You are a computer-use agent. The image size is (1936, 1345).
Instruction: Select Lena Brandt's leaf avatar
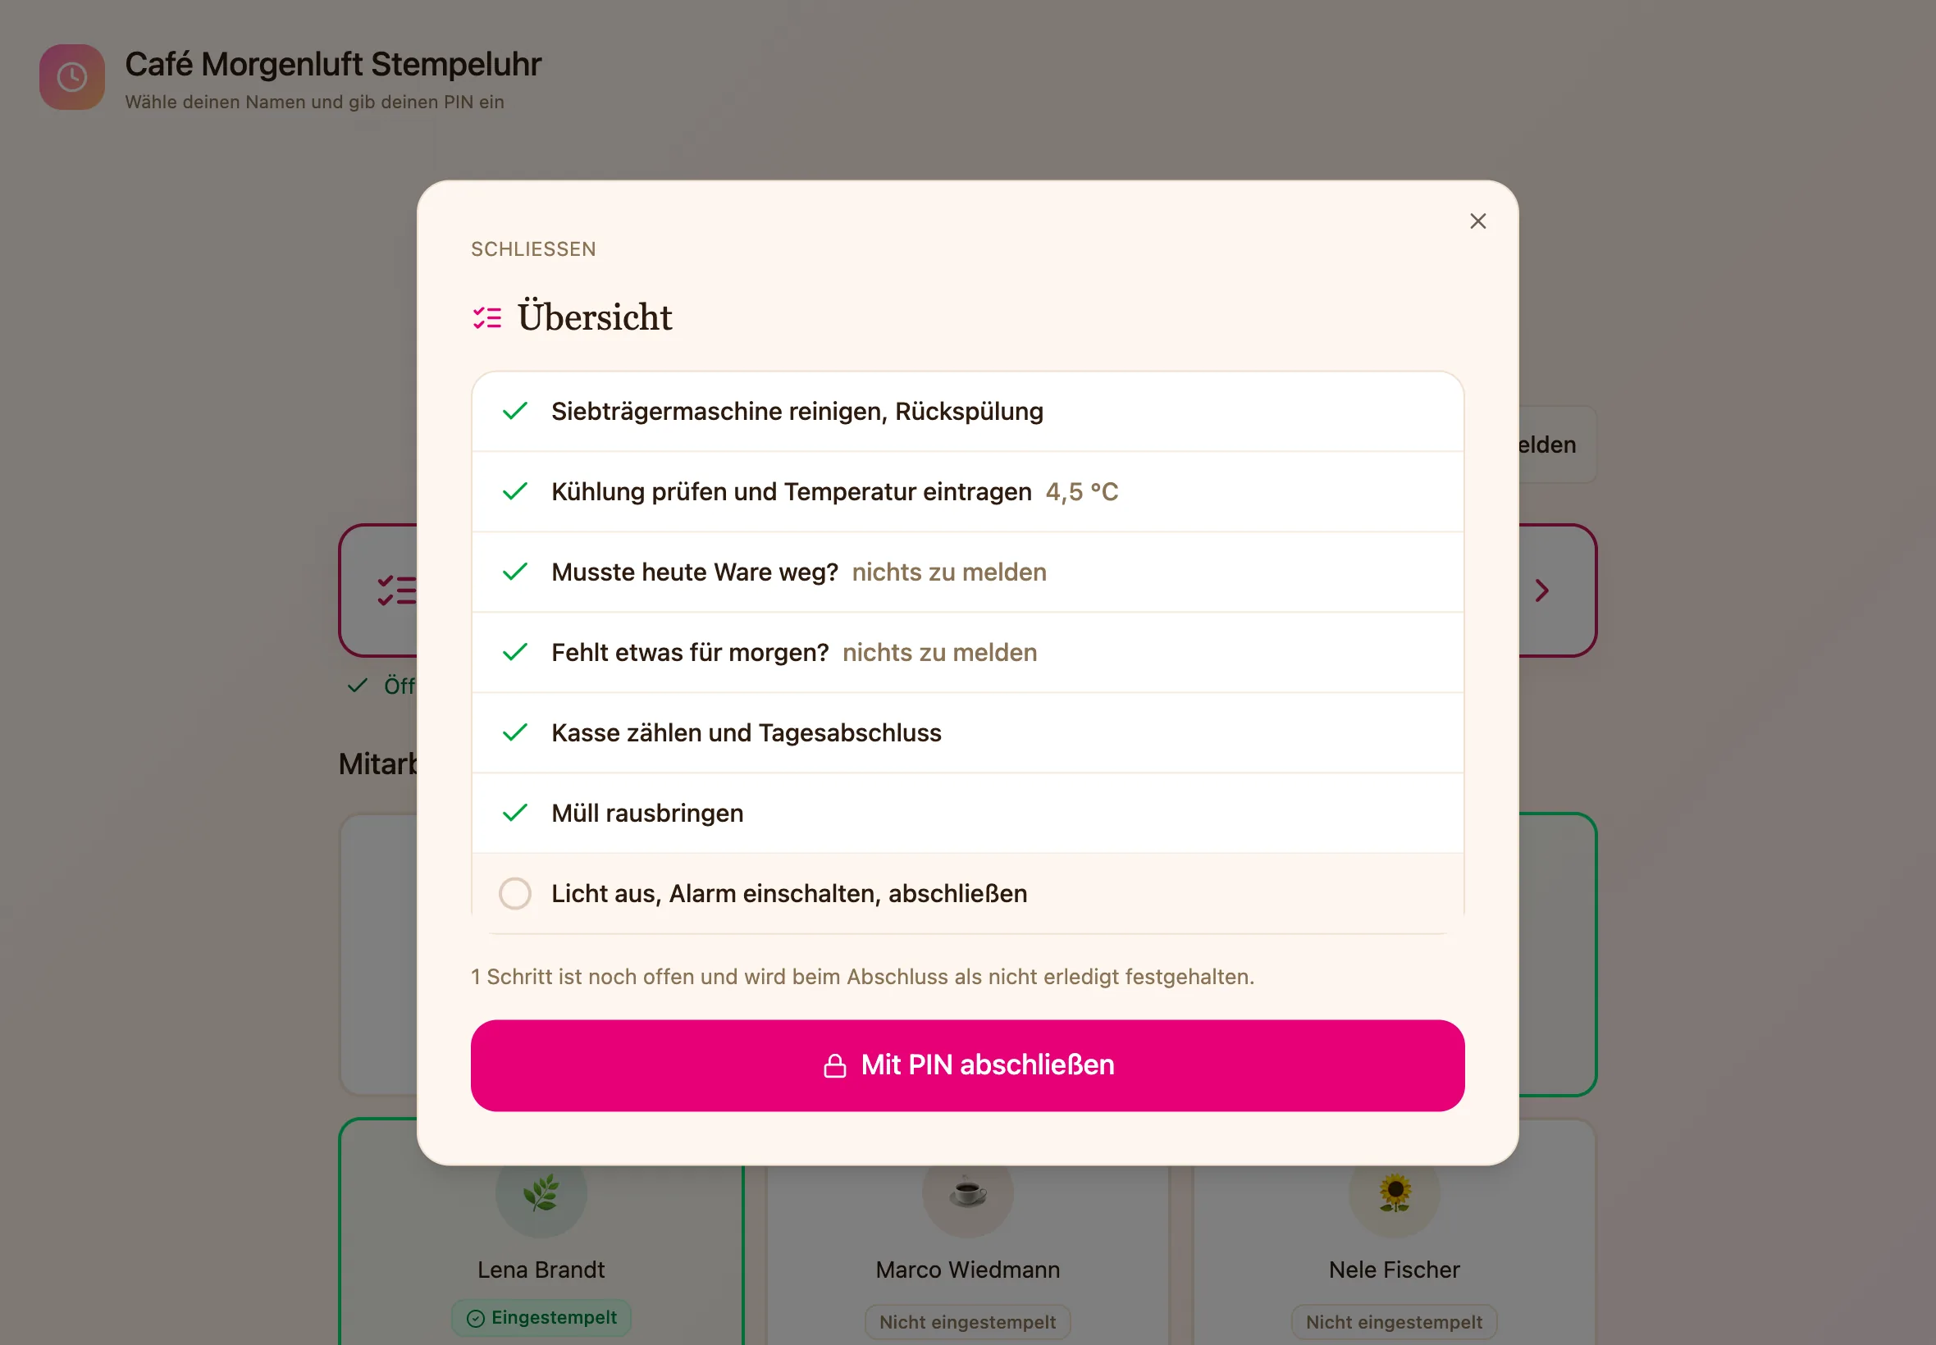[x=541, y=1192]
